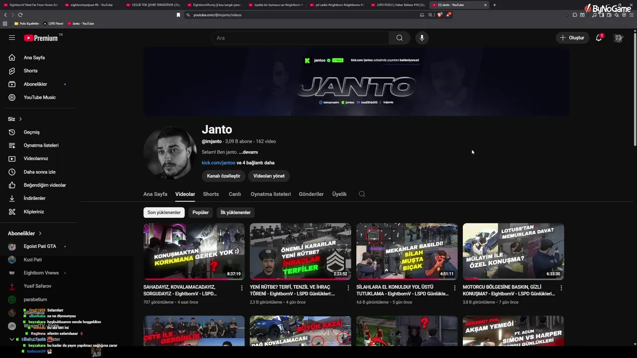This screenshot has width=637, height=358.
Task: Switch to LSPD PUSU browser tab
Action: tap(398, 5)
